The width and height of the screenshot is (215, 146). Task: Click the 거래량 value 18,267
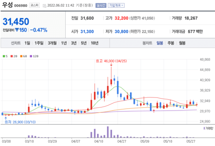[x=191, y=18]
